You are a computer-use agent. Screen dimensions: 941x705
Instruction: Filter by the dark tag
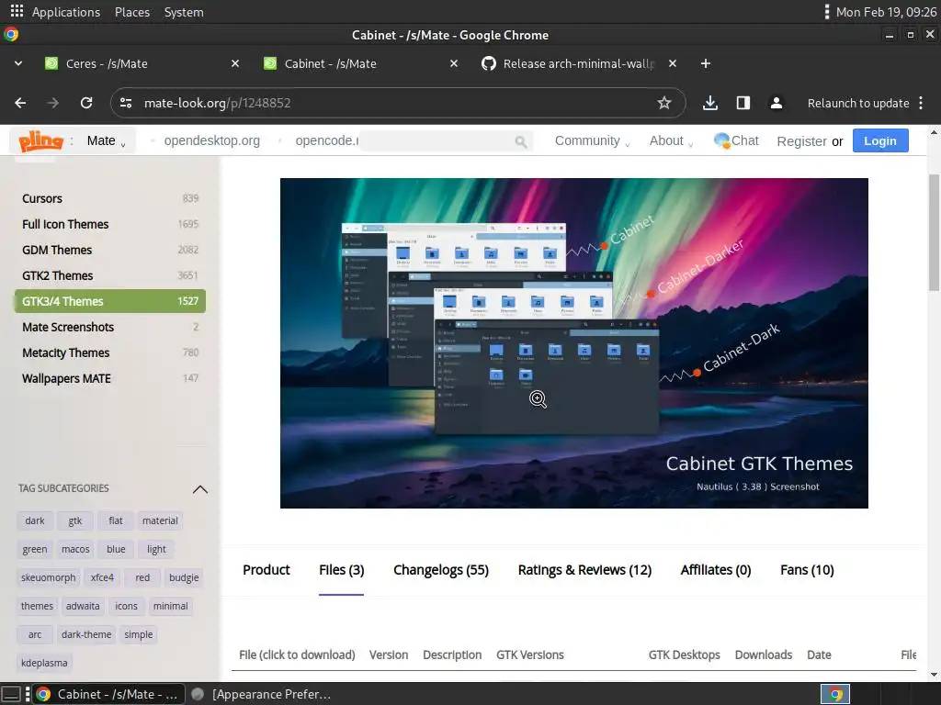[x=35, y=521]
